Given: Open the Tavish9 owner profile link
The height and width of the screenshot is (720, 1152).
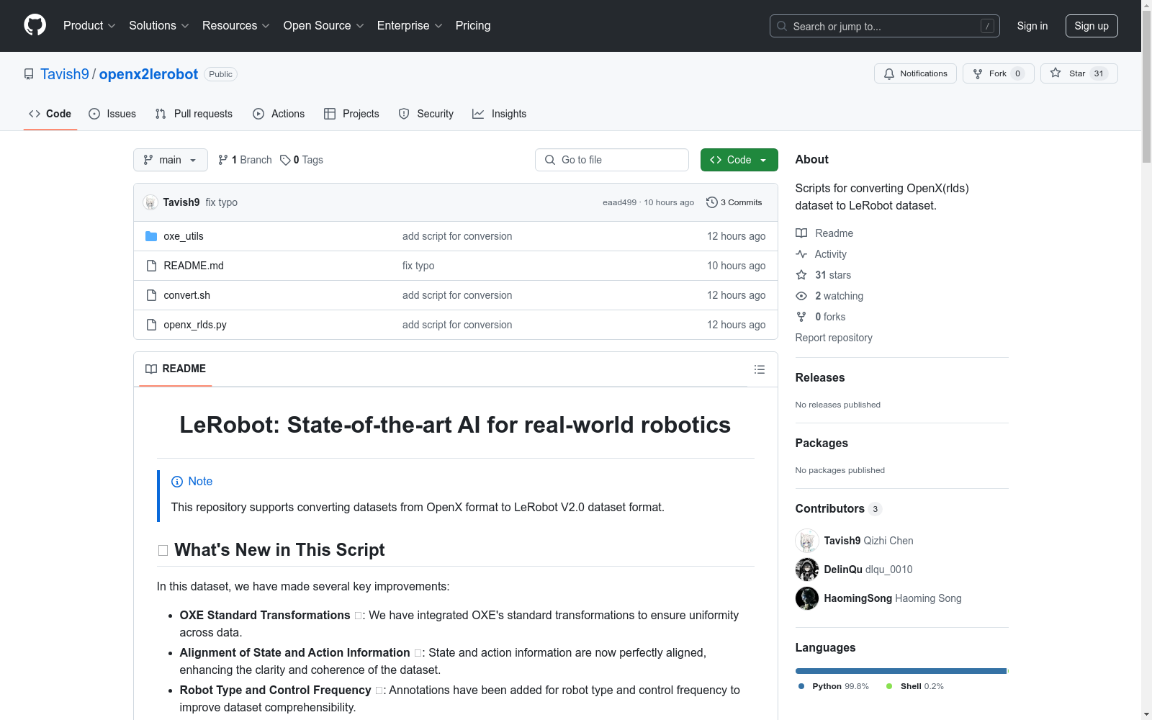Looking at the screenshot, I should (x=65, y=74).
